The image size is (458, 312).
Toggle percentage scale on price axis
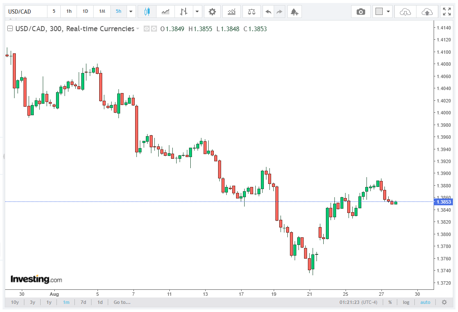(x=390, y=302)
